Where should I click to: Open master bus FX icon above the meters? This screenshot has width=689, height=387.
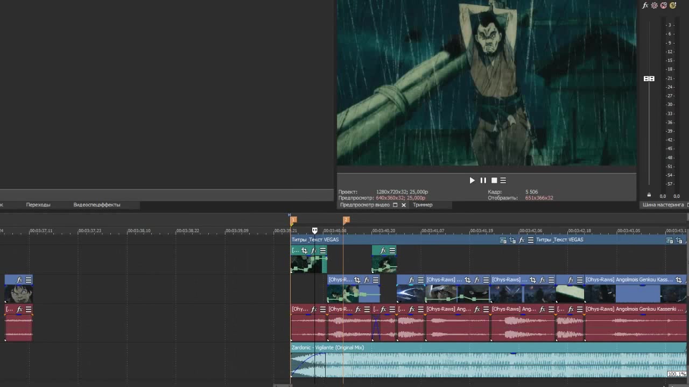645,5
